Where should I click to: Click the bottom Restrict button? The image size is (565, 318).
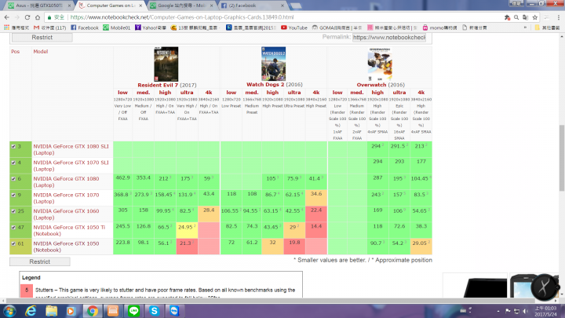click(40, 261)
